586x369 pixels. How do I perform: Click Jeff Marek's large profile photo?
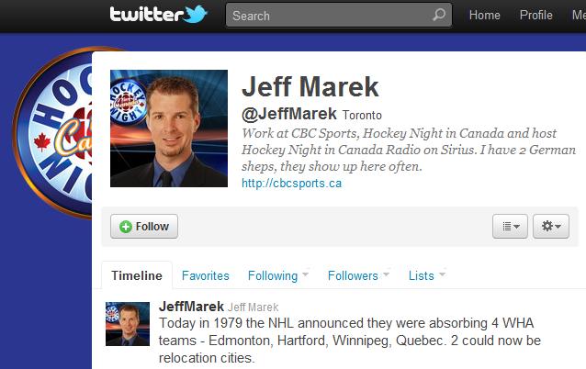pos(169,129)
